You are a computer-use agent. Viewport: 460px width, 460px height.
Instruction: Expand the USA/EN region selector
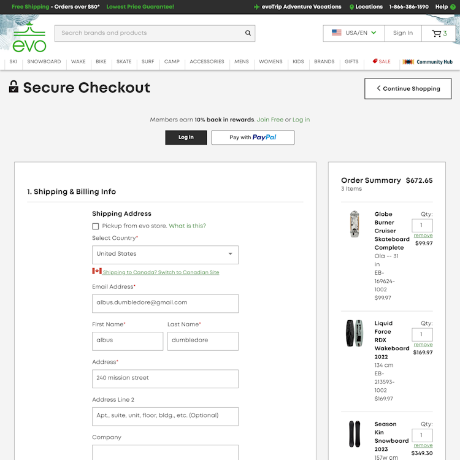[354, 33]
